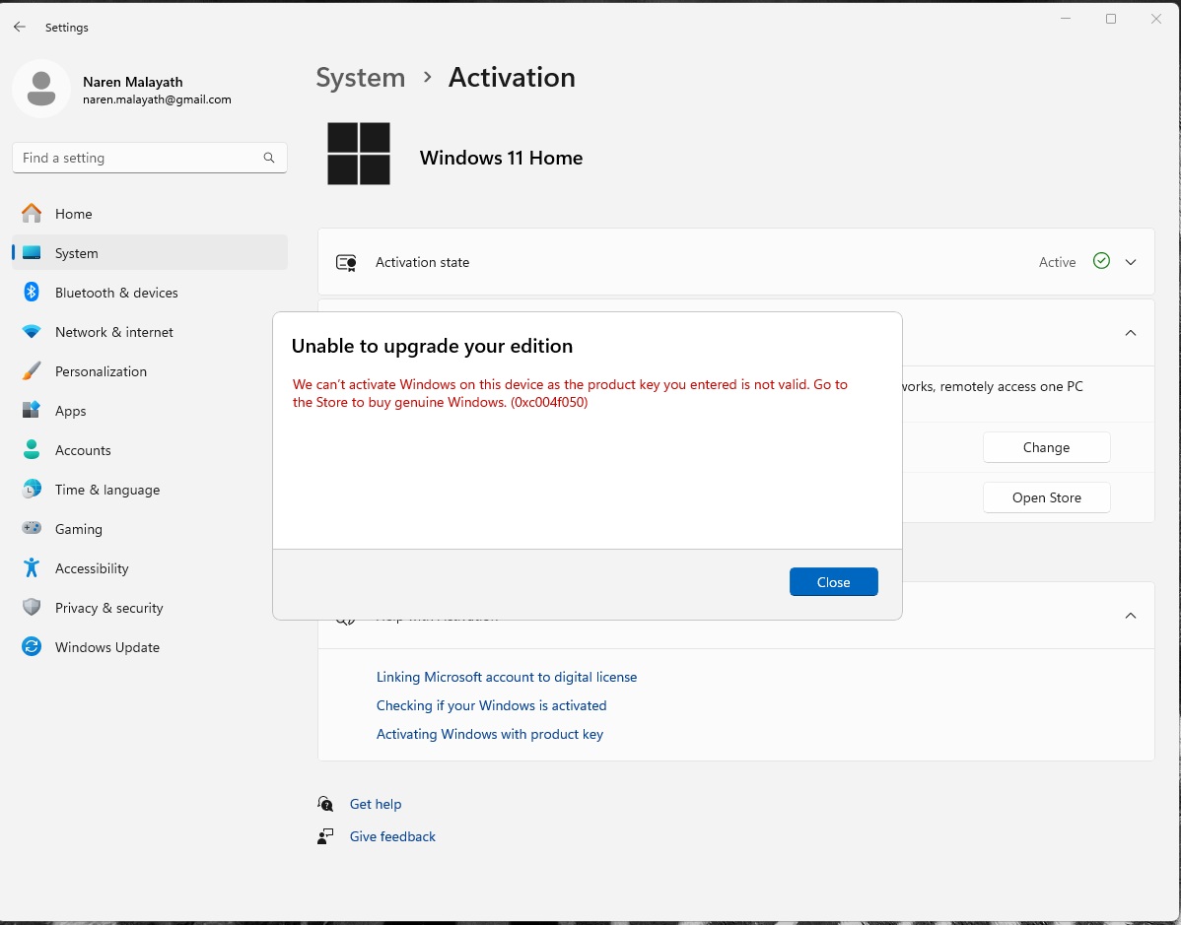The height and width of the screenshot is (925, 1181).
Task: Click the Give feedback link
Action: [392, 836]
